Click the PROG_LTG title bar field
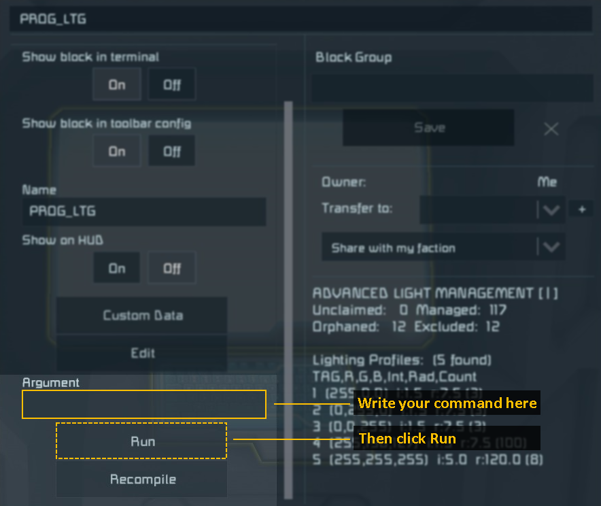Viewport: 601px width, 506px height. [300, 19]
